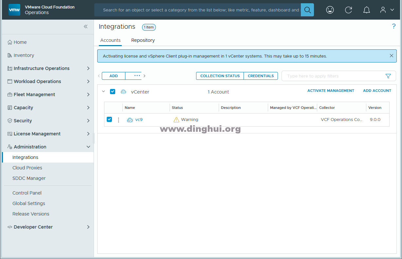Click the Infrastructure Operations icon
The height and width of the screenshot is (259, 402).
point(10,68)
